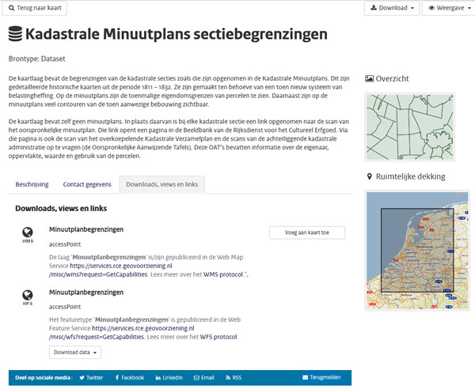475x389 pixels.
Task: Open the WMS protocol link
Action: pos(223,274)
